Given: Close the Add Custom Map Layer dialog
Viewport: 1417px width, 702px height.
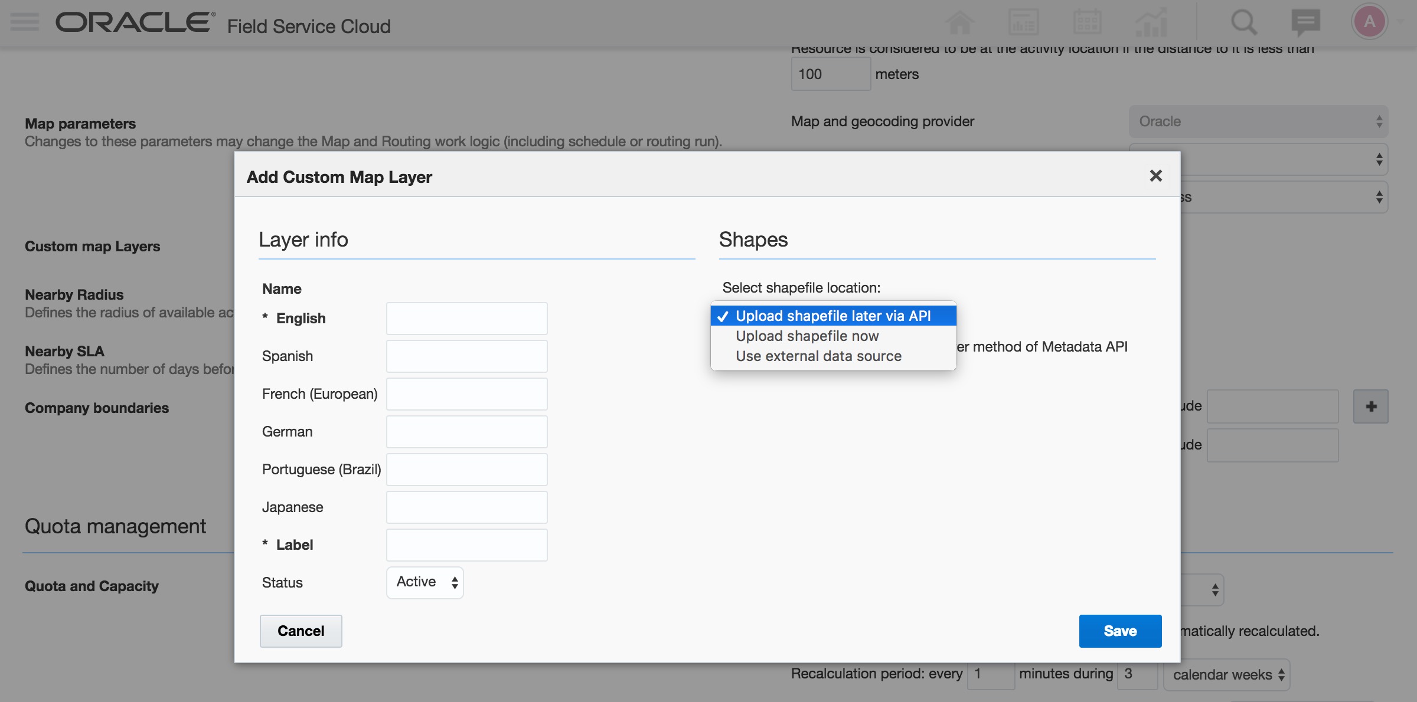Looking at the screenshot, I should pos(1155,176).
